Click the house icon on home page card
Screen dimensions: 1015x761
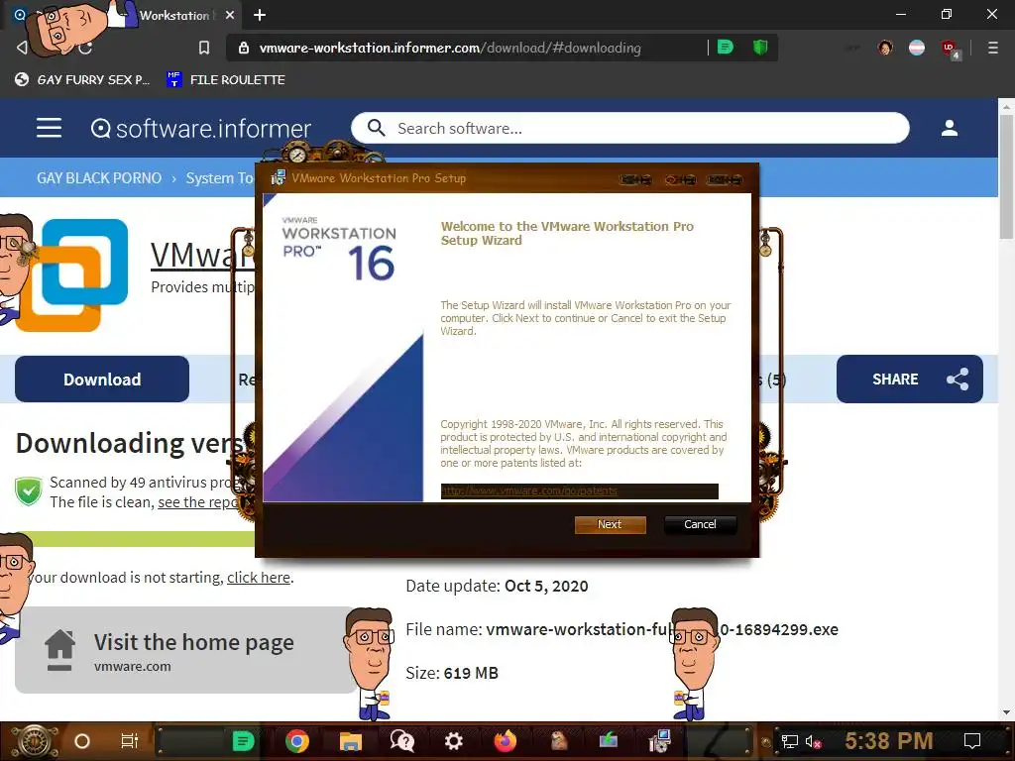pyautogui.click(x=59, y=650)
